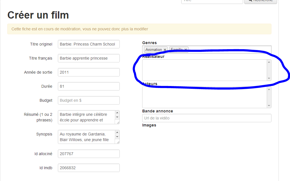Click the Bande annonce URL field

(x=207, y=118)
